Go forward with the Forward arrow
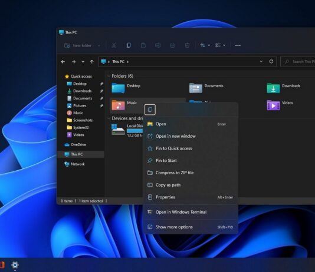This screenshot has width=315, height=272. coord(74,62)
